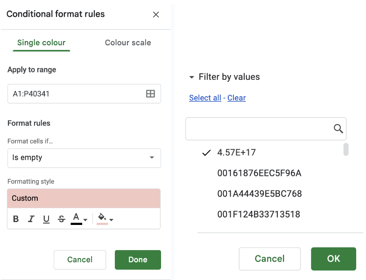Toggle underline formatting icon
This screenshot has width=366, height=280.
click(46, 219)
